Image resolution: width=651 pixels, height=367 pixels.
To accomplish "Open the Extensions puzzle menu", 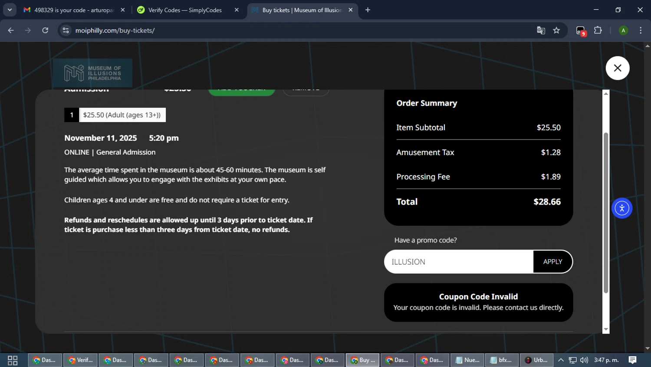I will (598, 30).
